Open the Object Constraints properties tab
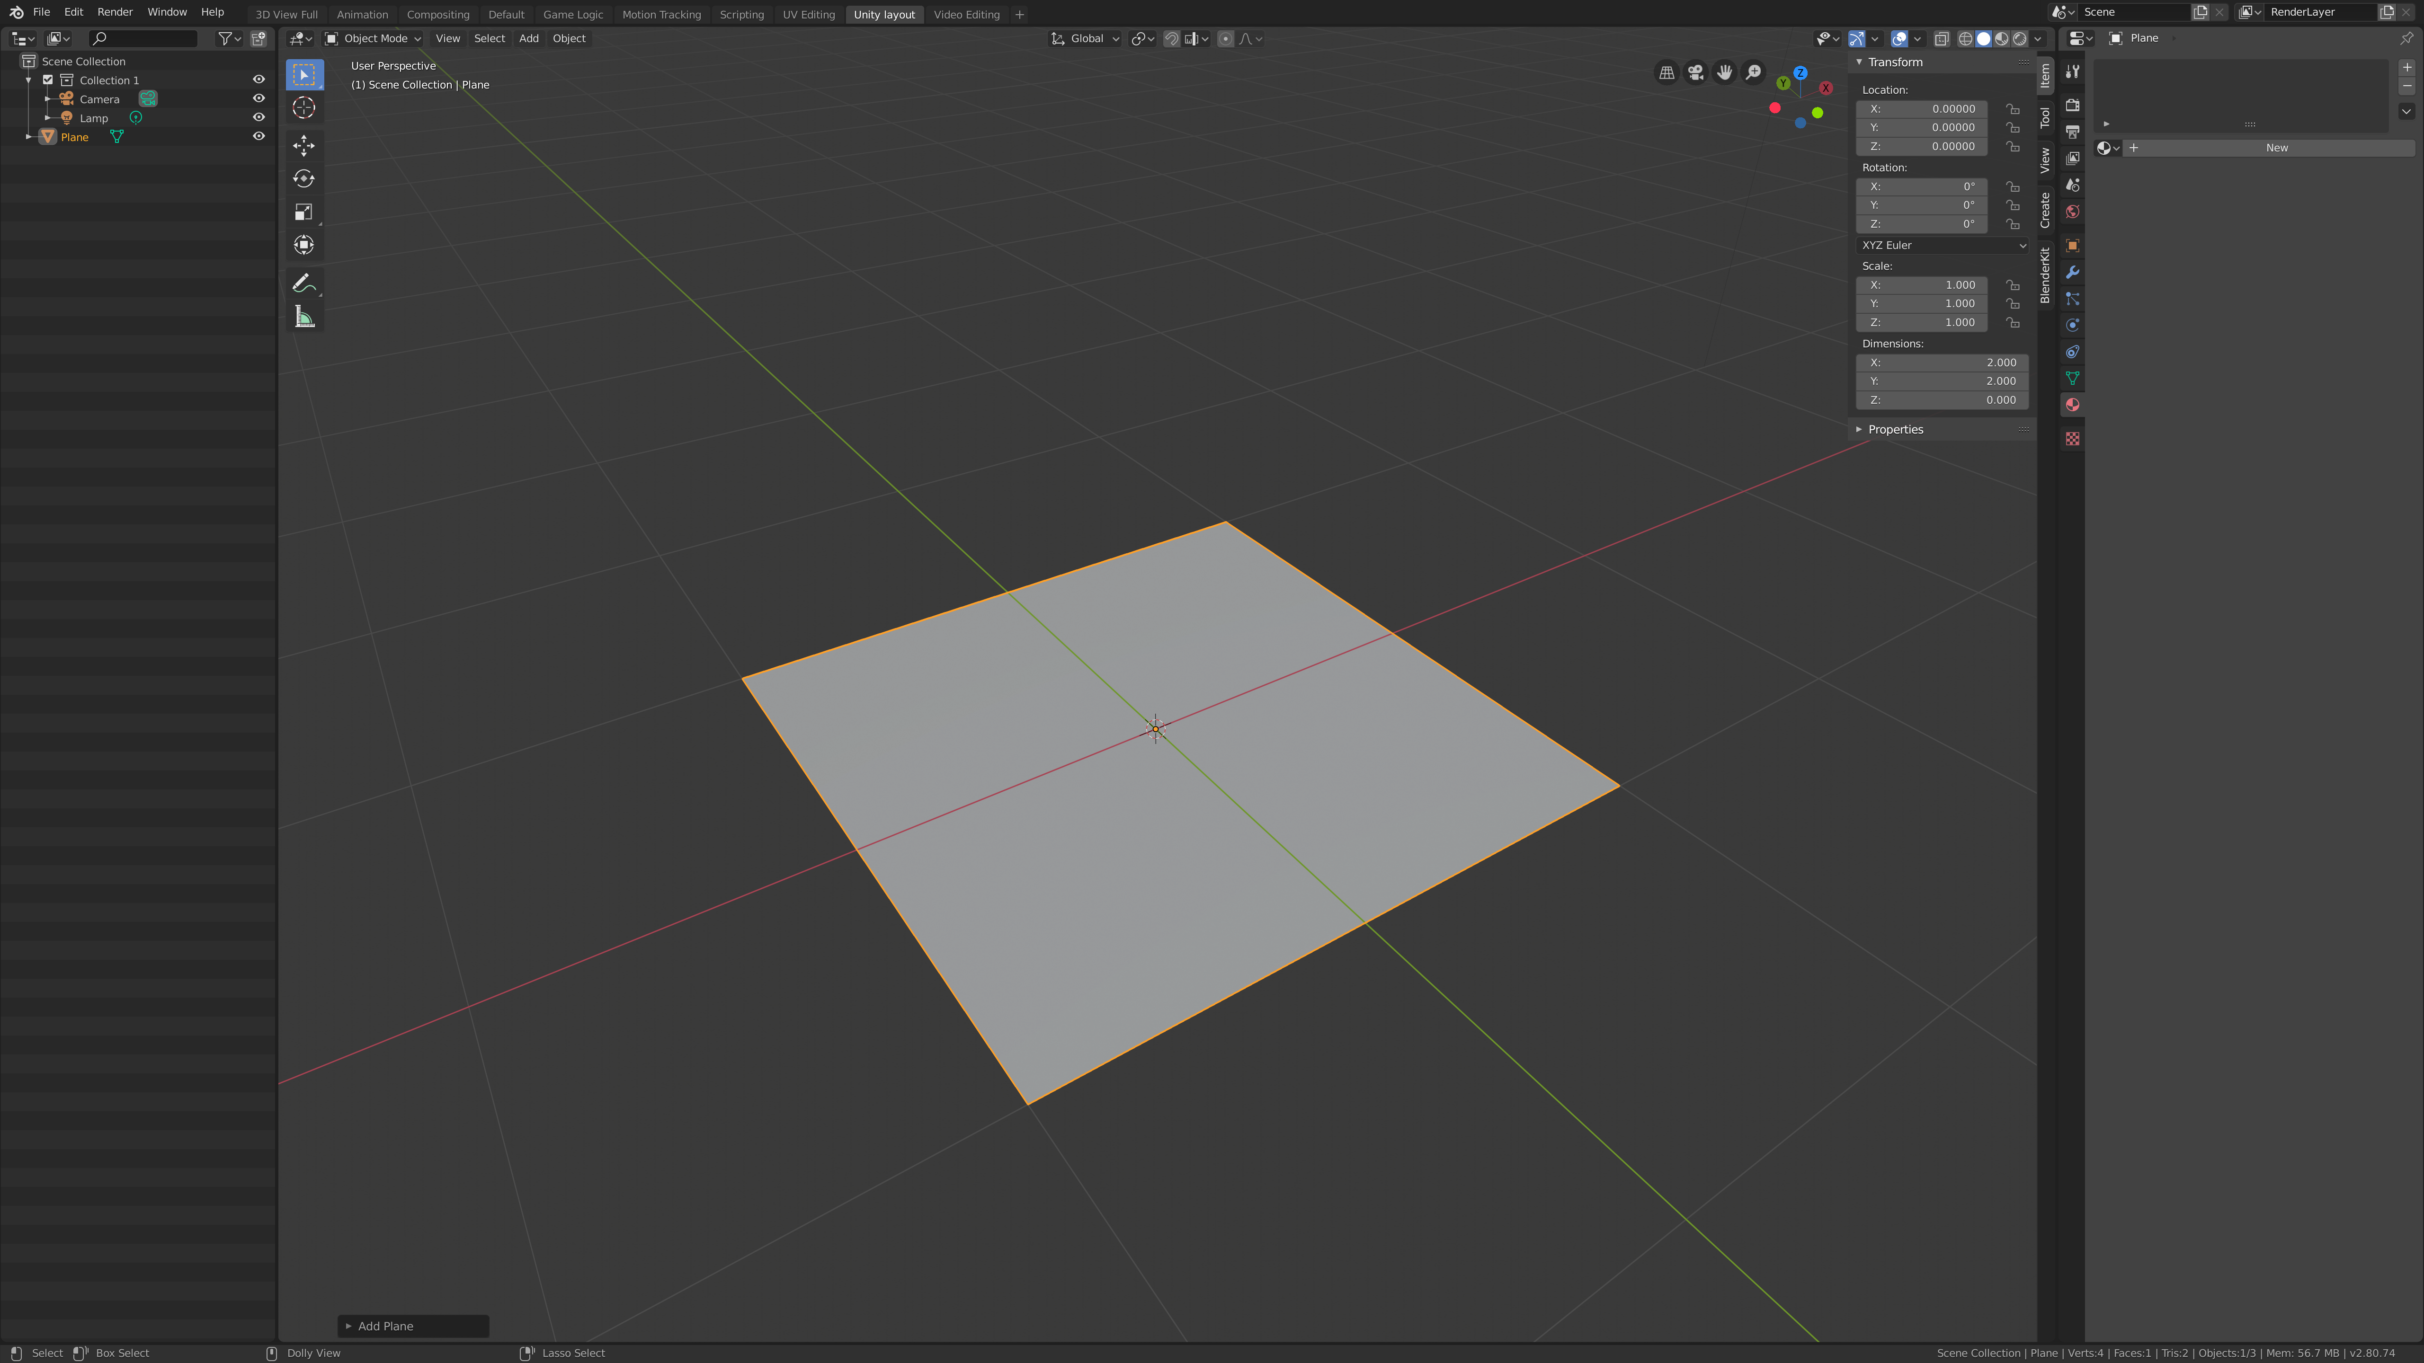Viewport: 2424px width, 1363px height. tap(2072, 352)
